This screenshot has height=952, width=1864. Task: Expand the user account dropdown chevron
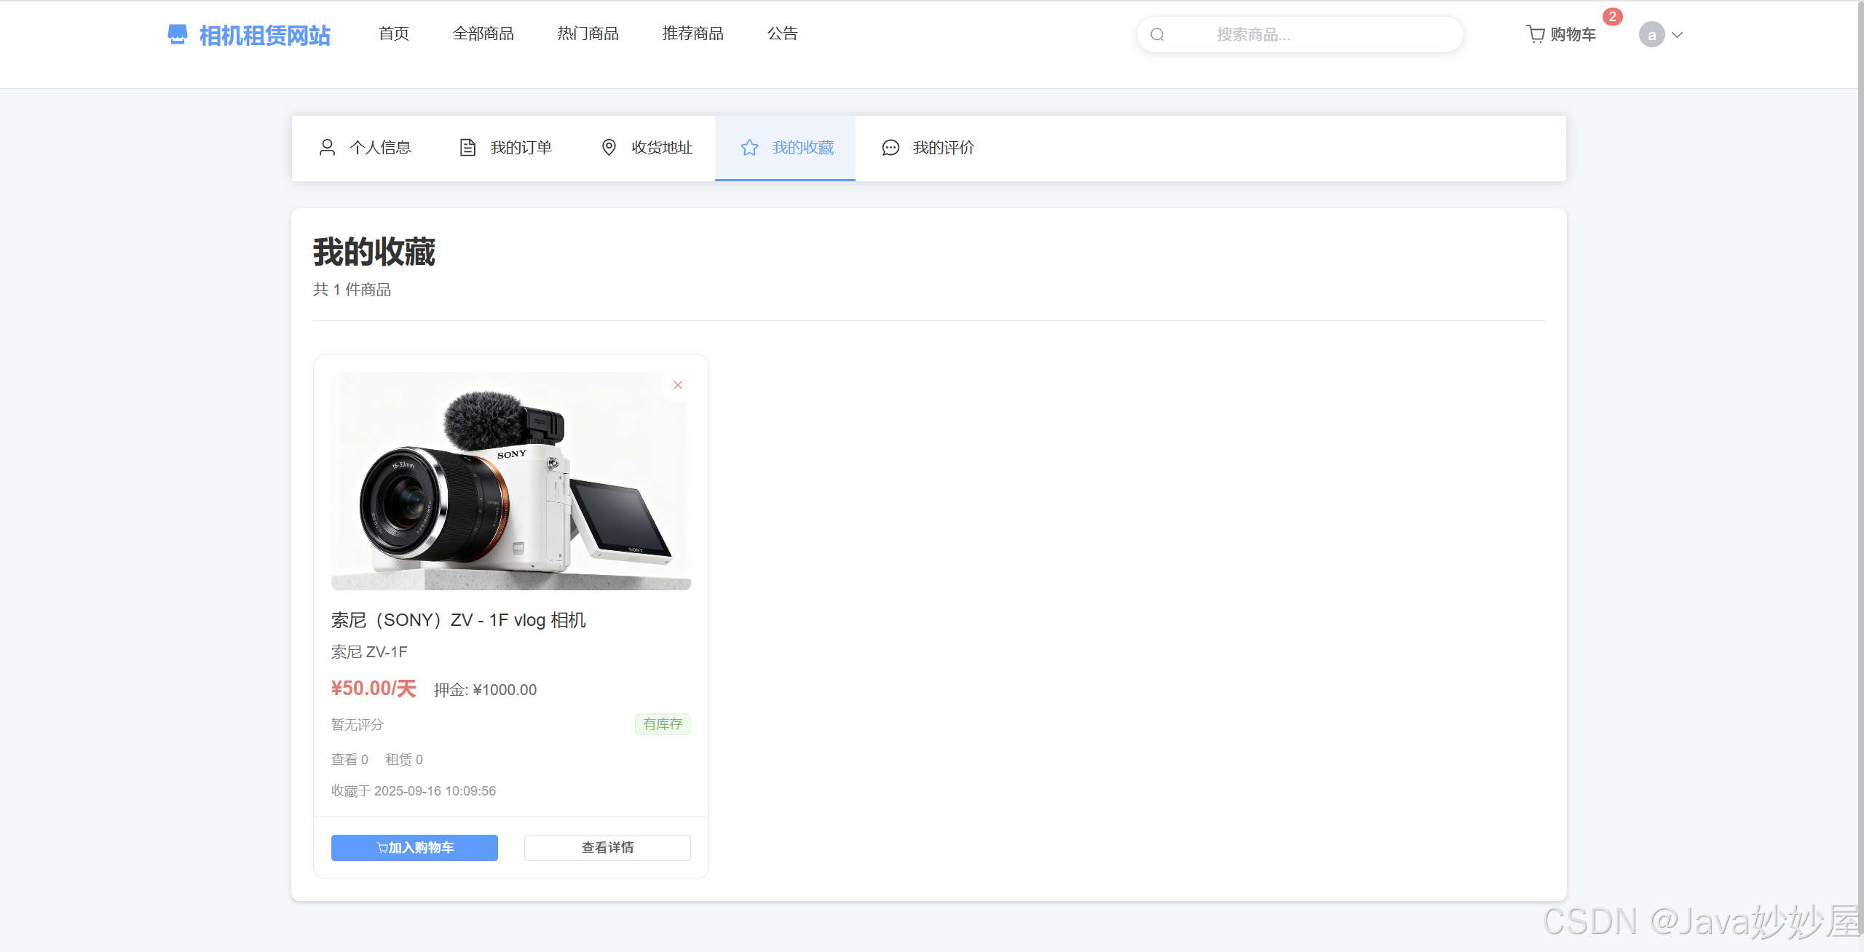point(1678,34)
